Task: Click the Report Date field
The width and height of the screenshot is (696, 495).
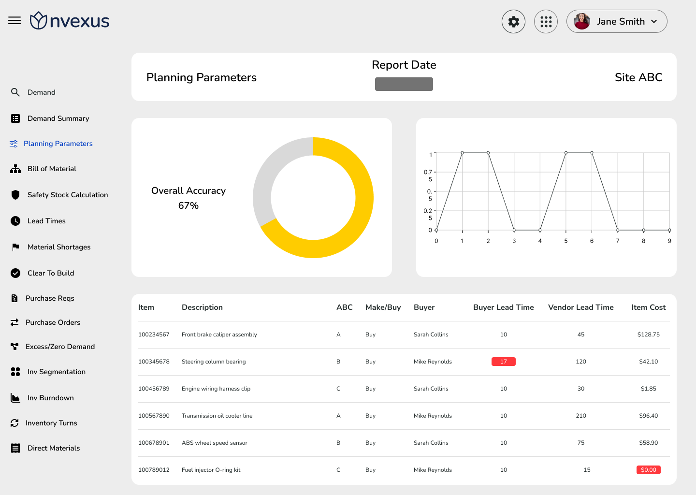Action: pyautogui.click(x=404, y=84)
